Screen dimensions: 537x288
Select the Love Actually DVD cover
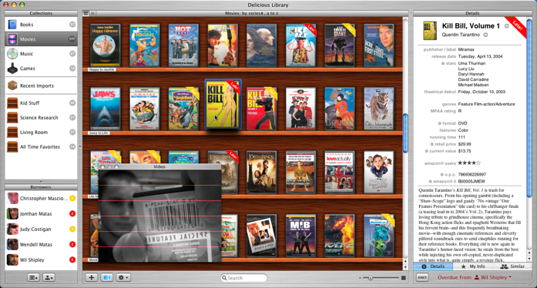click(x=340, y=172)
